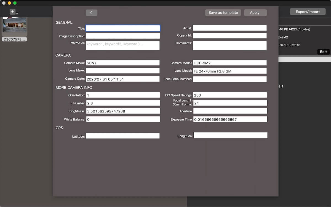Click the empty Aperture field

[230, 111]
